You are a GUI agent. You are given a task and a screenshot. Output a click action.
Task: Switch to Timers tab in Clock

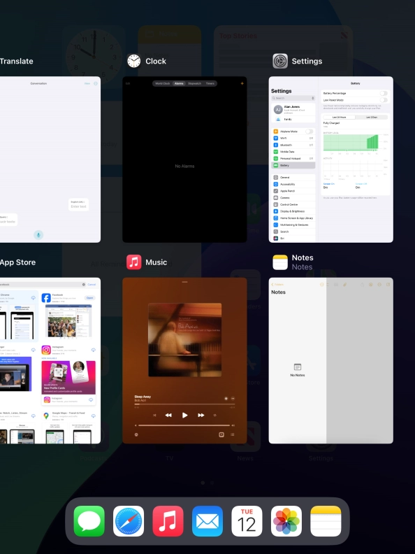click(x=210, y=83)
